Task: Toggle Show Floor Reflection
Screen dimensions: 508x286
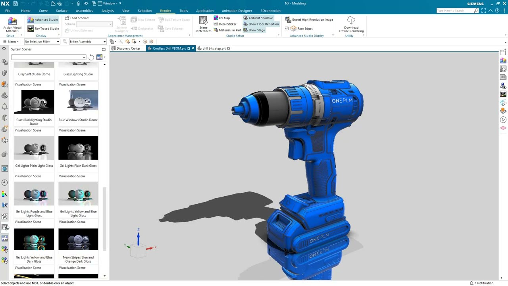Action: [261, 24]
